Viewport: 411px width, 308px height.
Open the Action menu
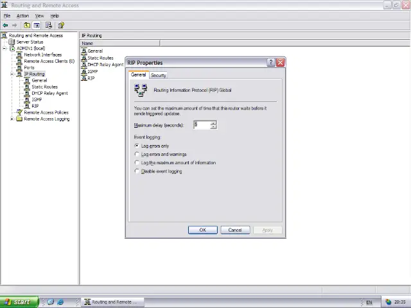click(23, 15)
